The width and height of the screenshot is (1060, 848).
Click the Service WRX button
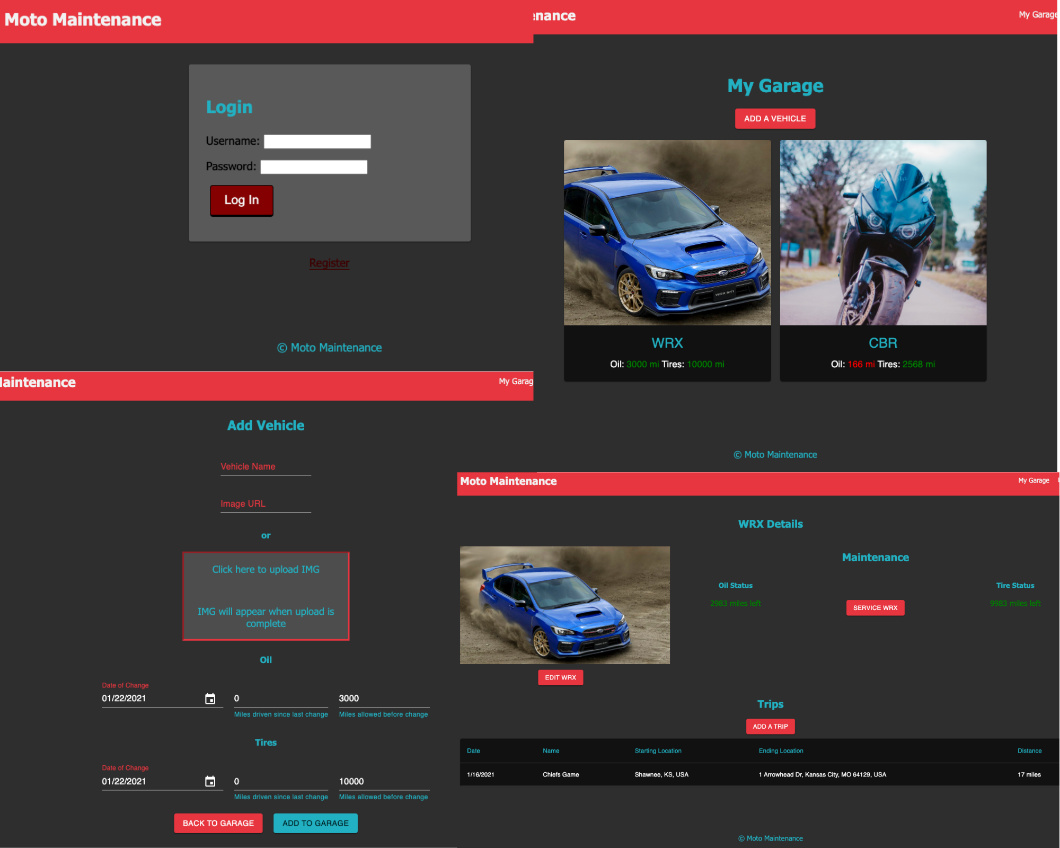point(875,608)
